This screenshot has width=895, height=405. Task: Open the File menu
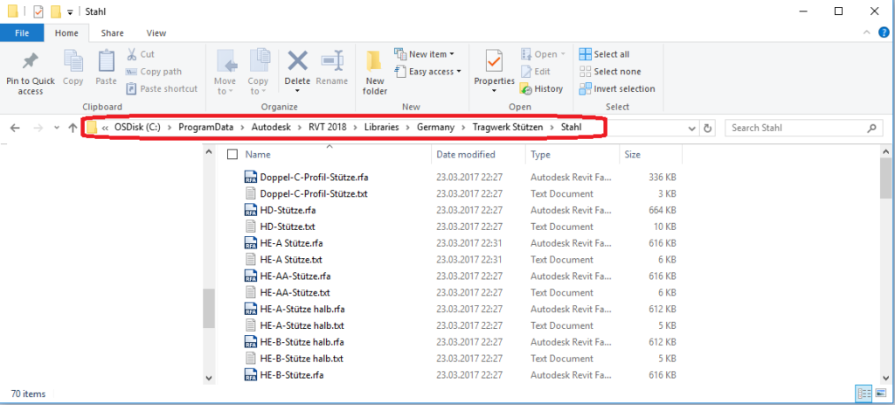point(22,33)
